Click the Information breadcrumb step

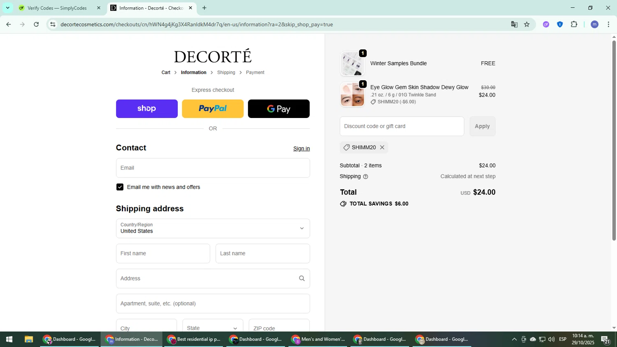click(x=194, y=72)
